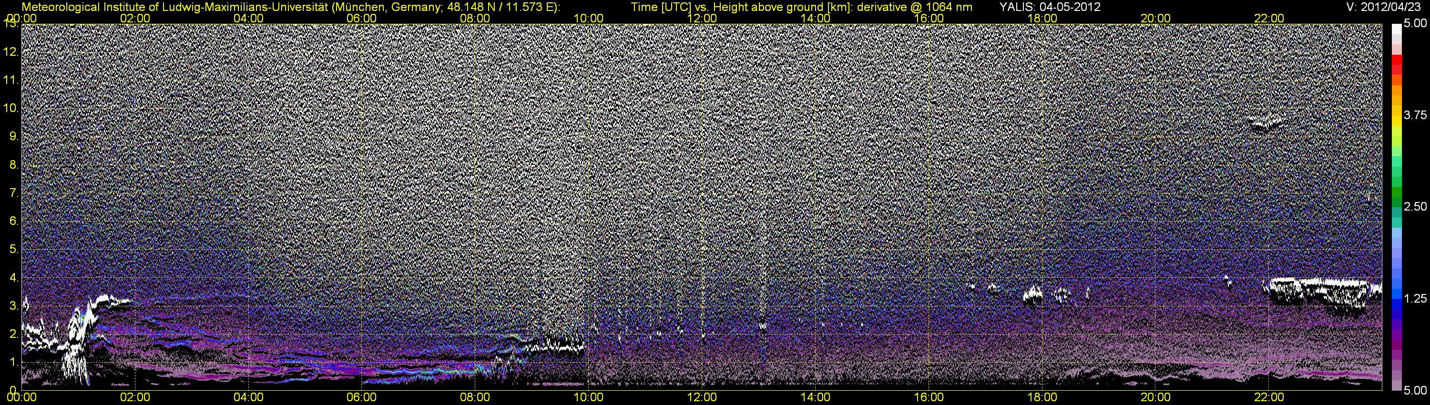Click the Meteorological Institute of Ludwig-Maximilians-Universität title
Viewport: 1430px width, 405px height.
[x=291, y=7]
